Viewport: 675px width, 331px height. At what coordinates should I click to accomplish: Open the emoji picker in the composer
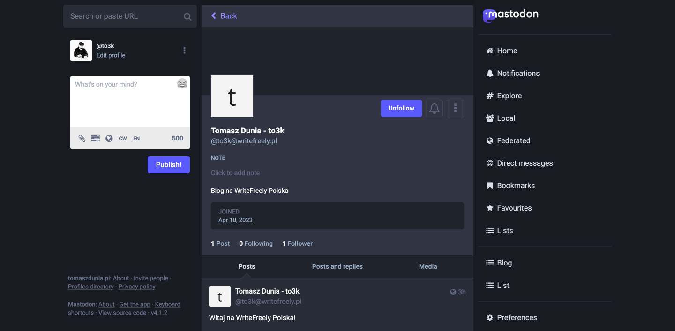coord(182,84)
